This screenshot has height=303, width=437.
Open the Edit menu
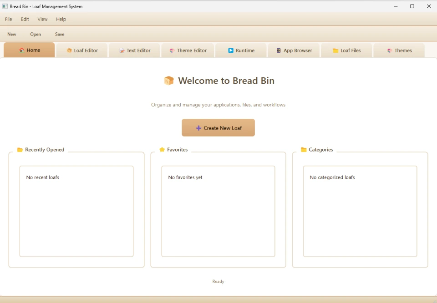coord(25,19)
